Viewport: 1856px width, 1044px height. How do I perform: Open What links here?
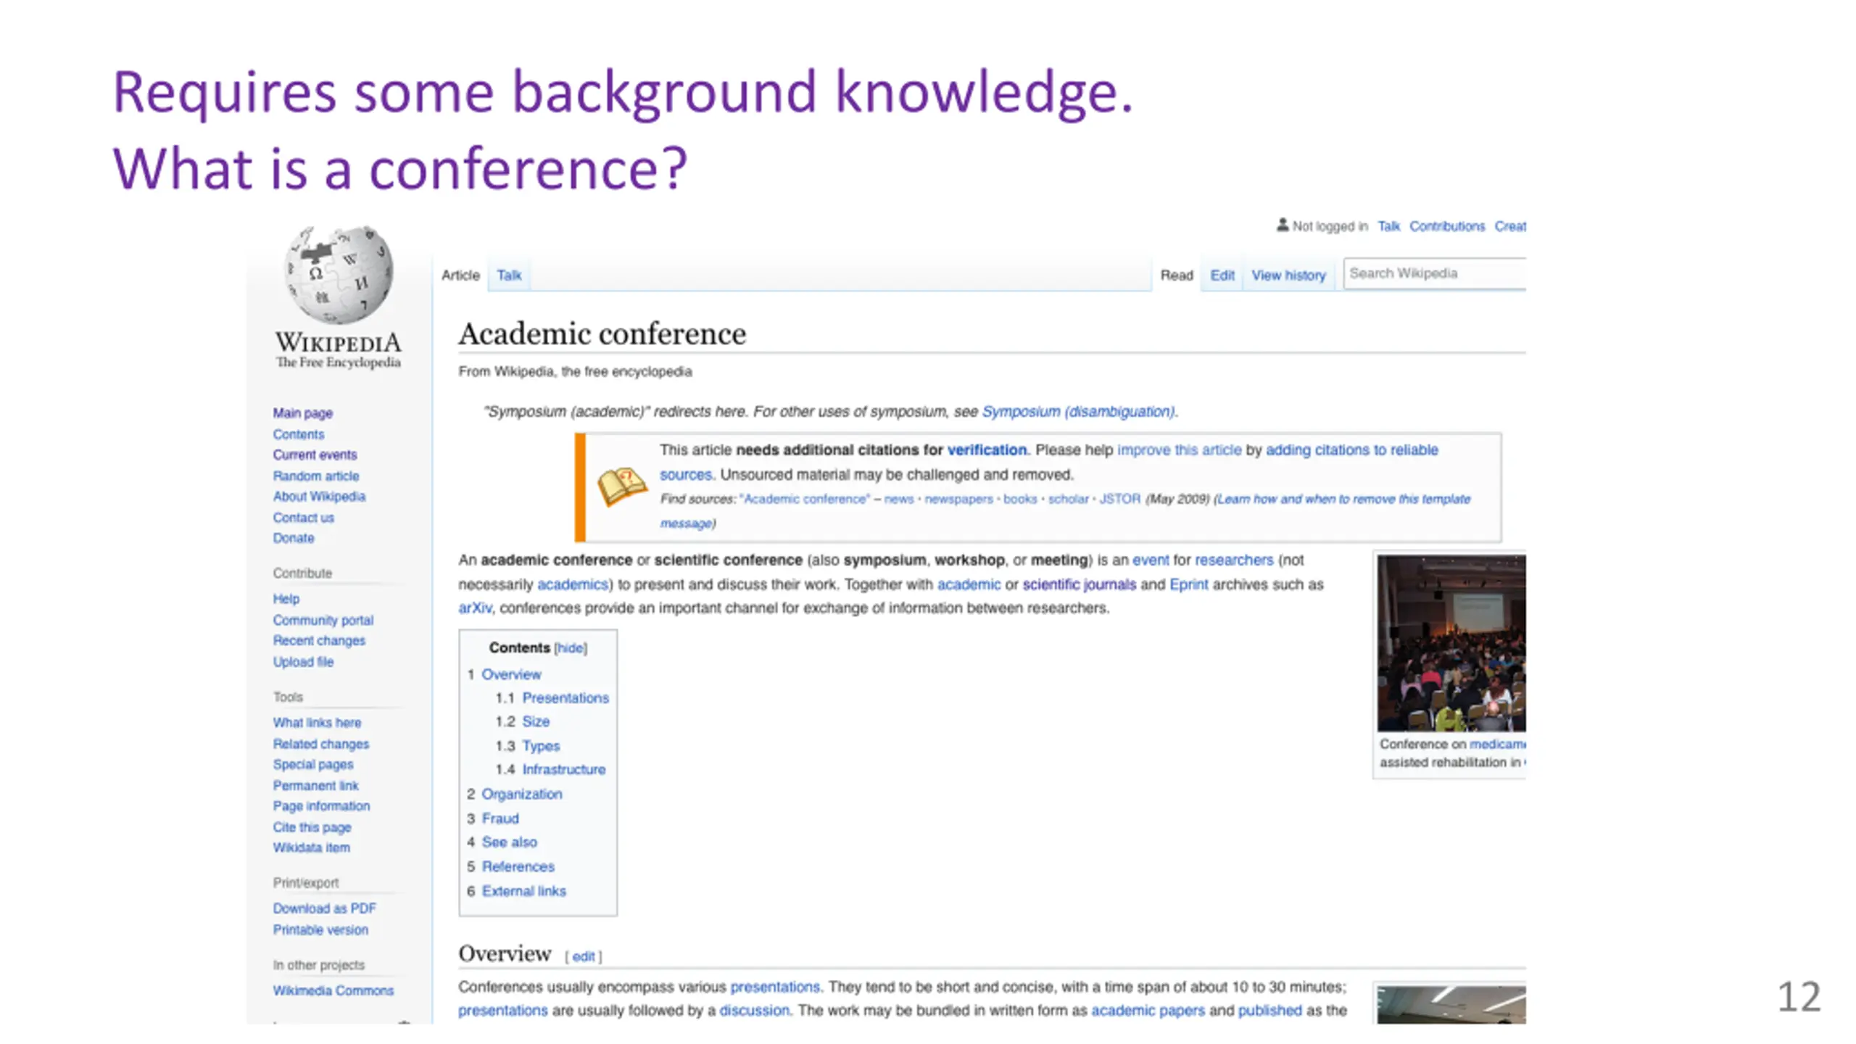point(317,723)
